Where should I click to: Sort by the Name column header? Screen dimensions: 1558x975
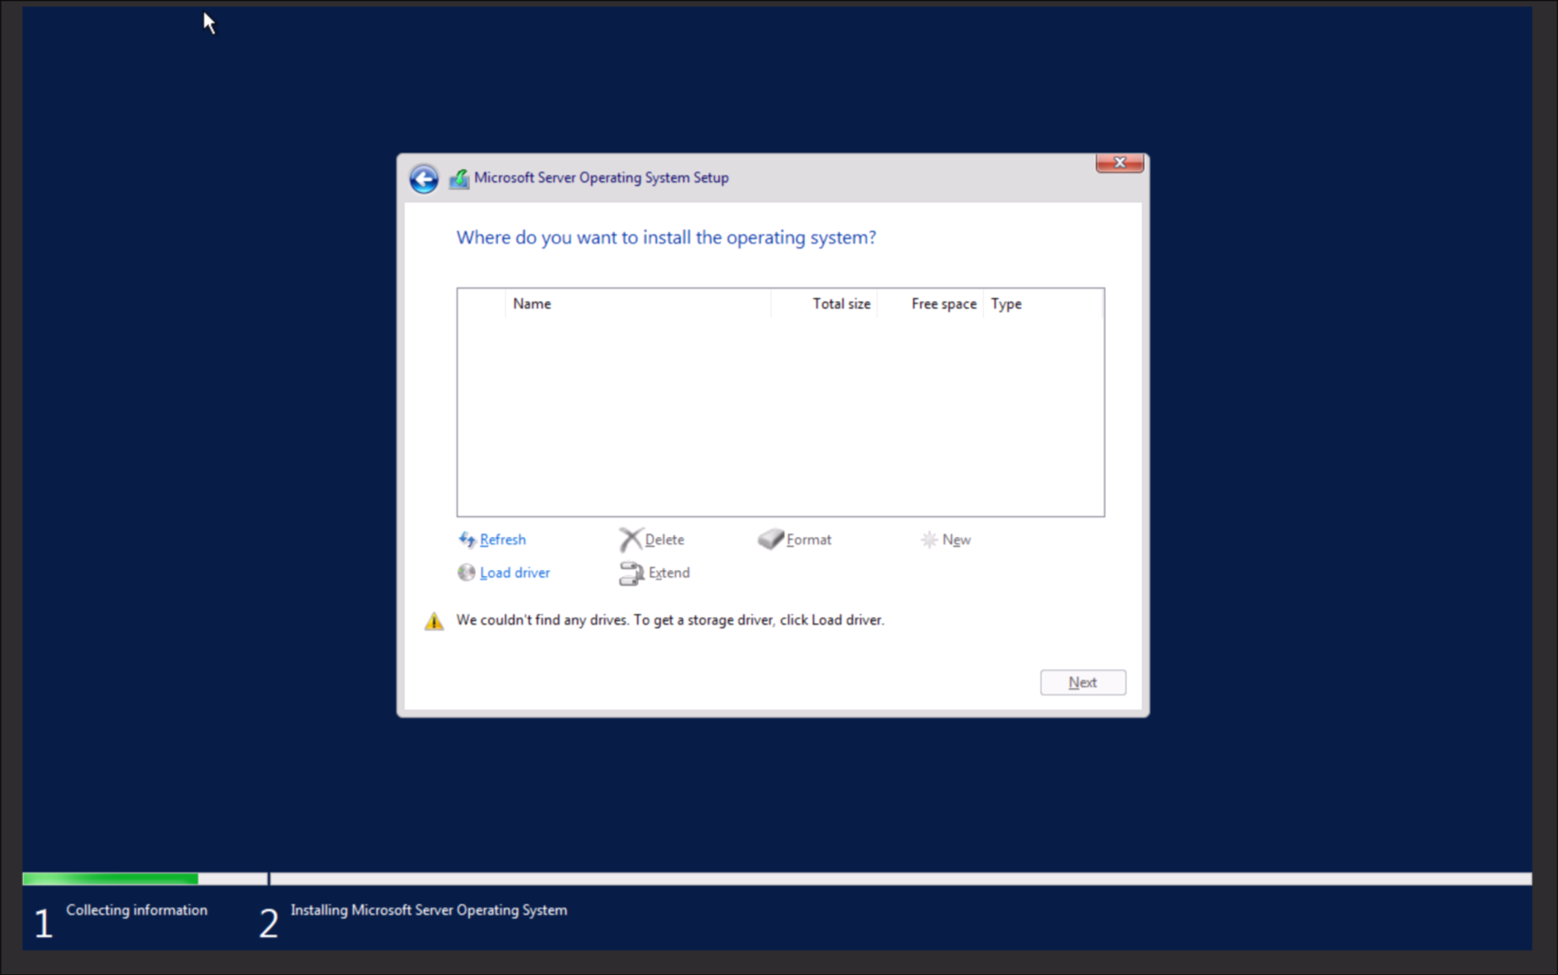click(532, 303)
